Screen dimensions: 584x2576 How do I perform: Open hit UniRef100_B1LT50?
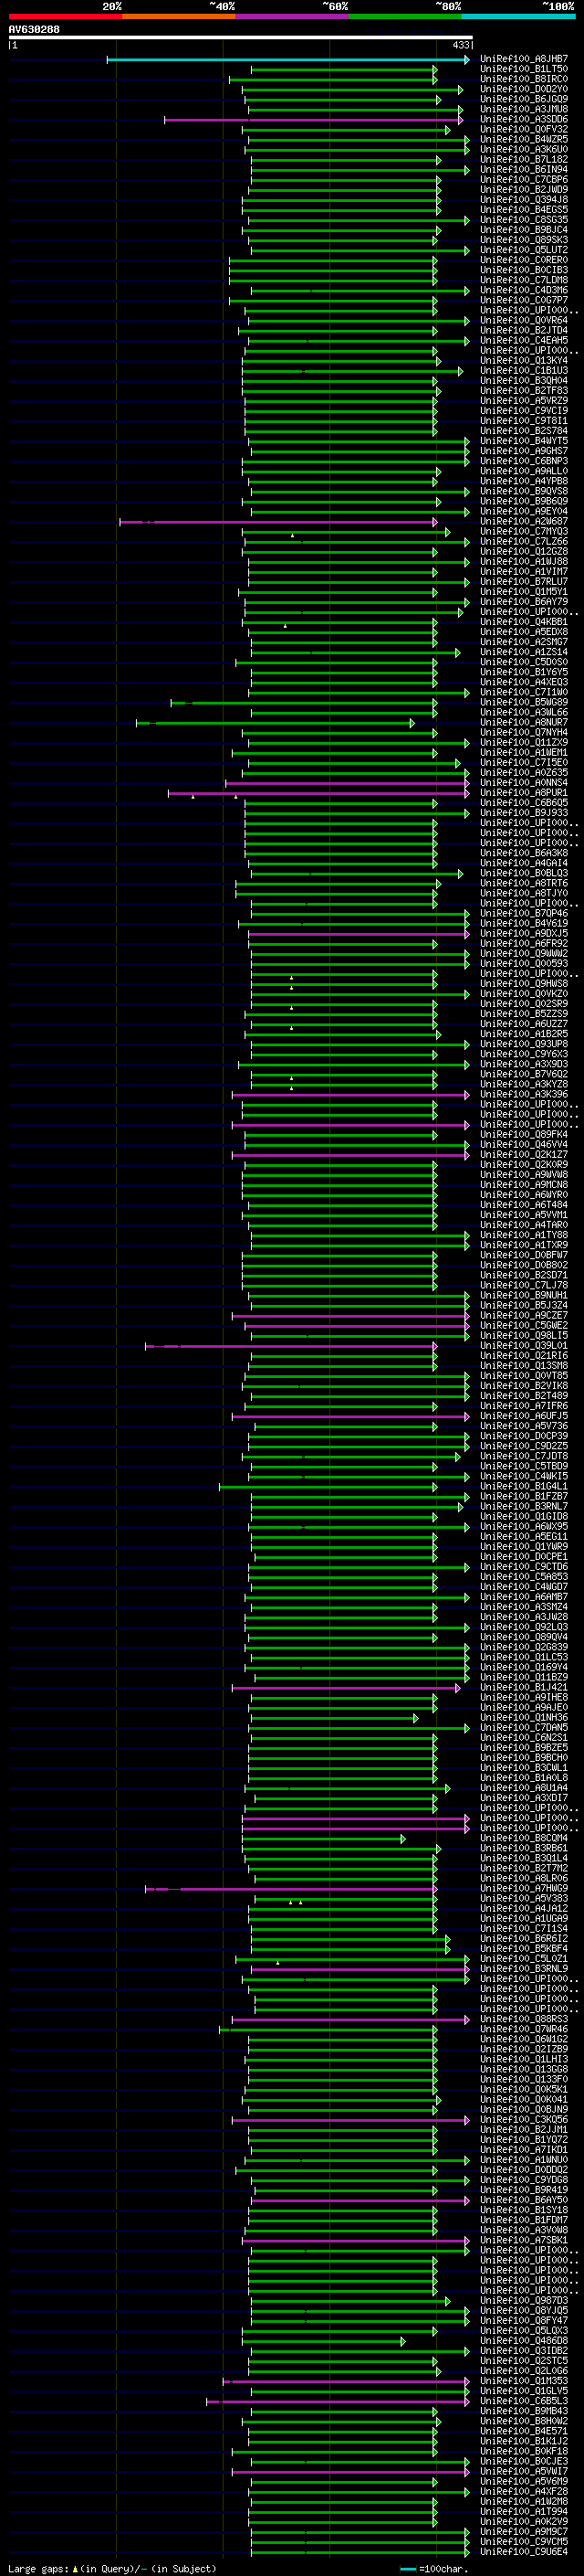(x=524, y=70)
